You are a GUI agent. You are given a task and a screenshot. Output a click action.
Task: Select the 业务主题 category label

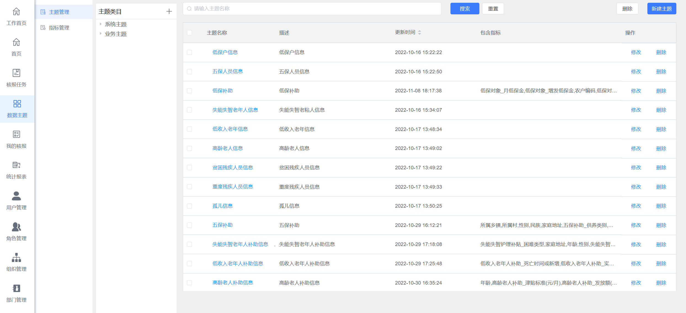tap(116, 34)
